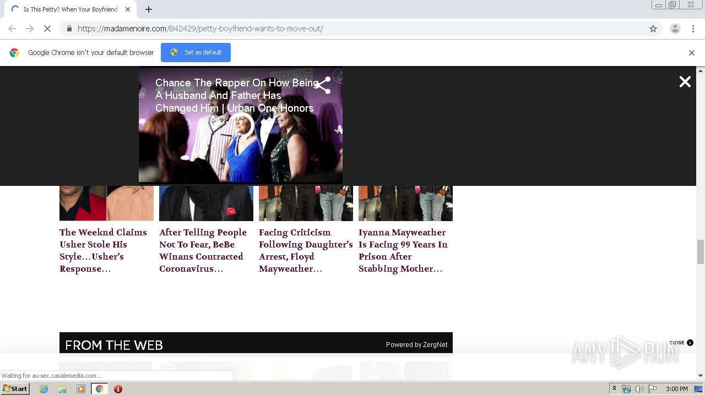
Task: Open the Chrome profile avatar
Action: pos(675,29)
